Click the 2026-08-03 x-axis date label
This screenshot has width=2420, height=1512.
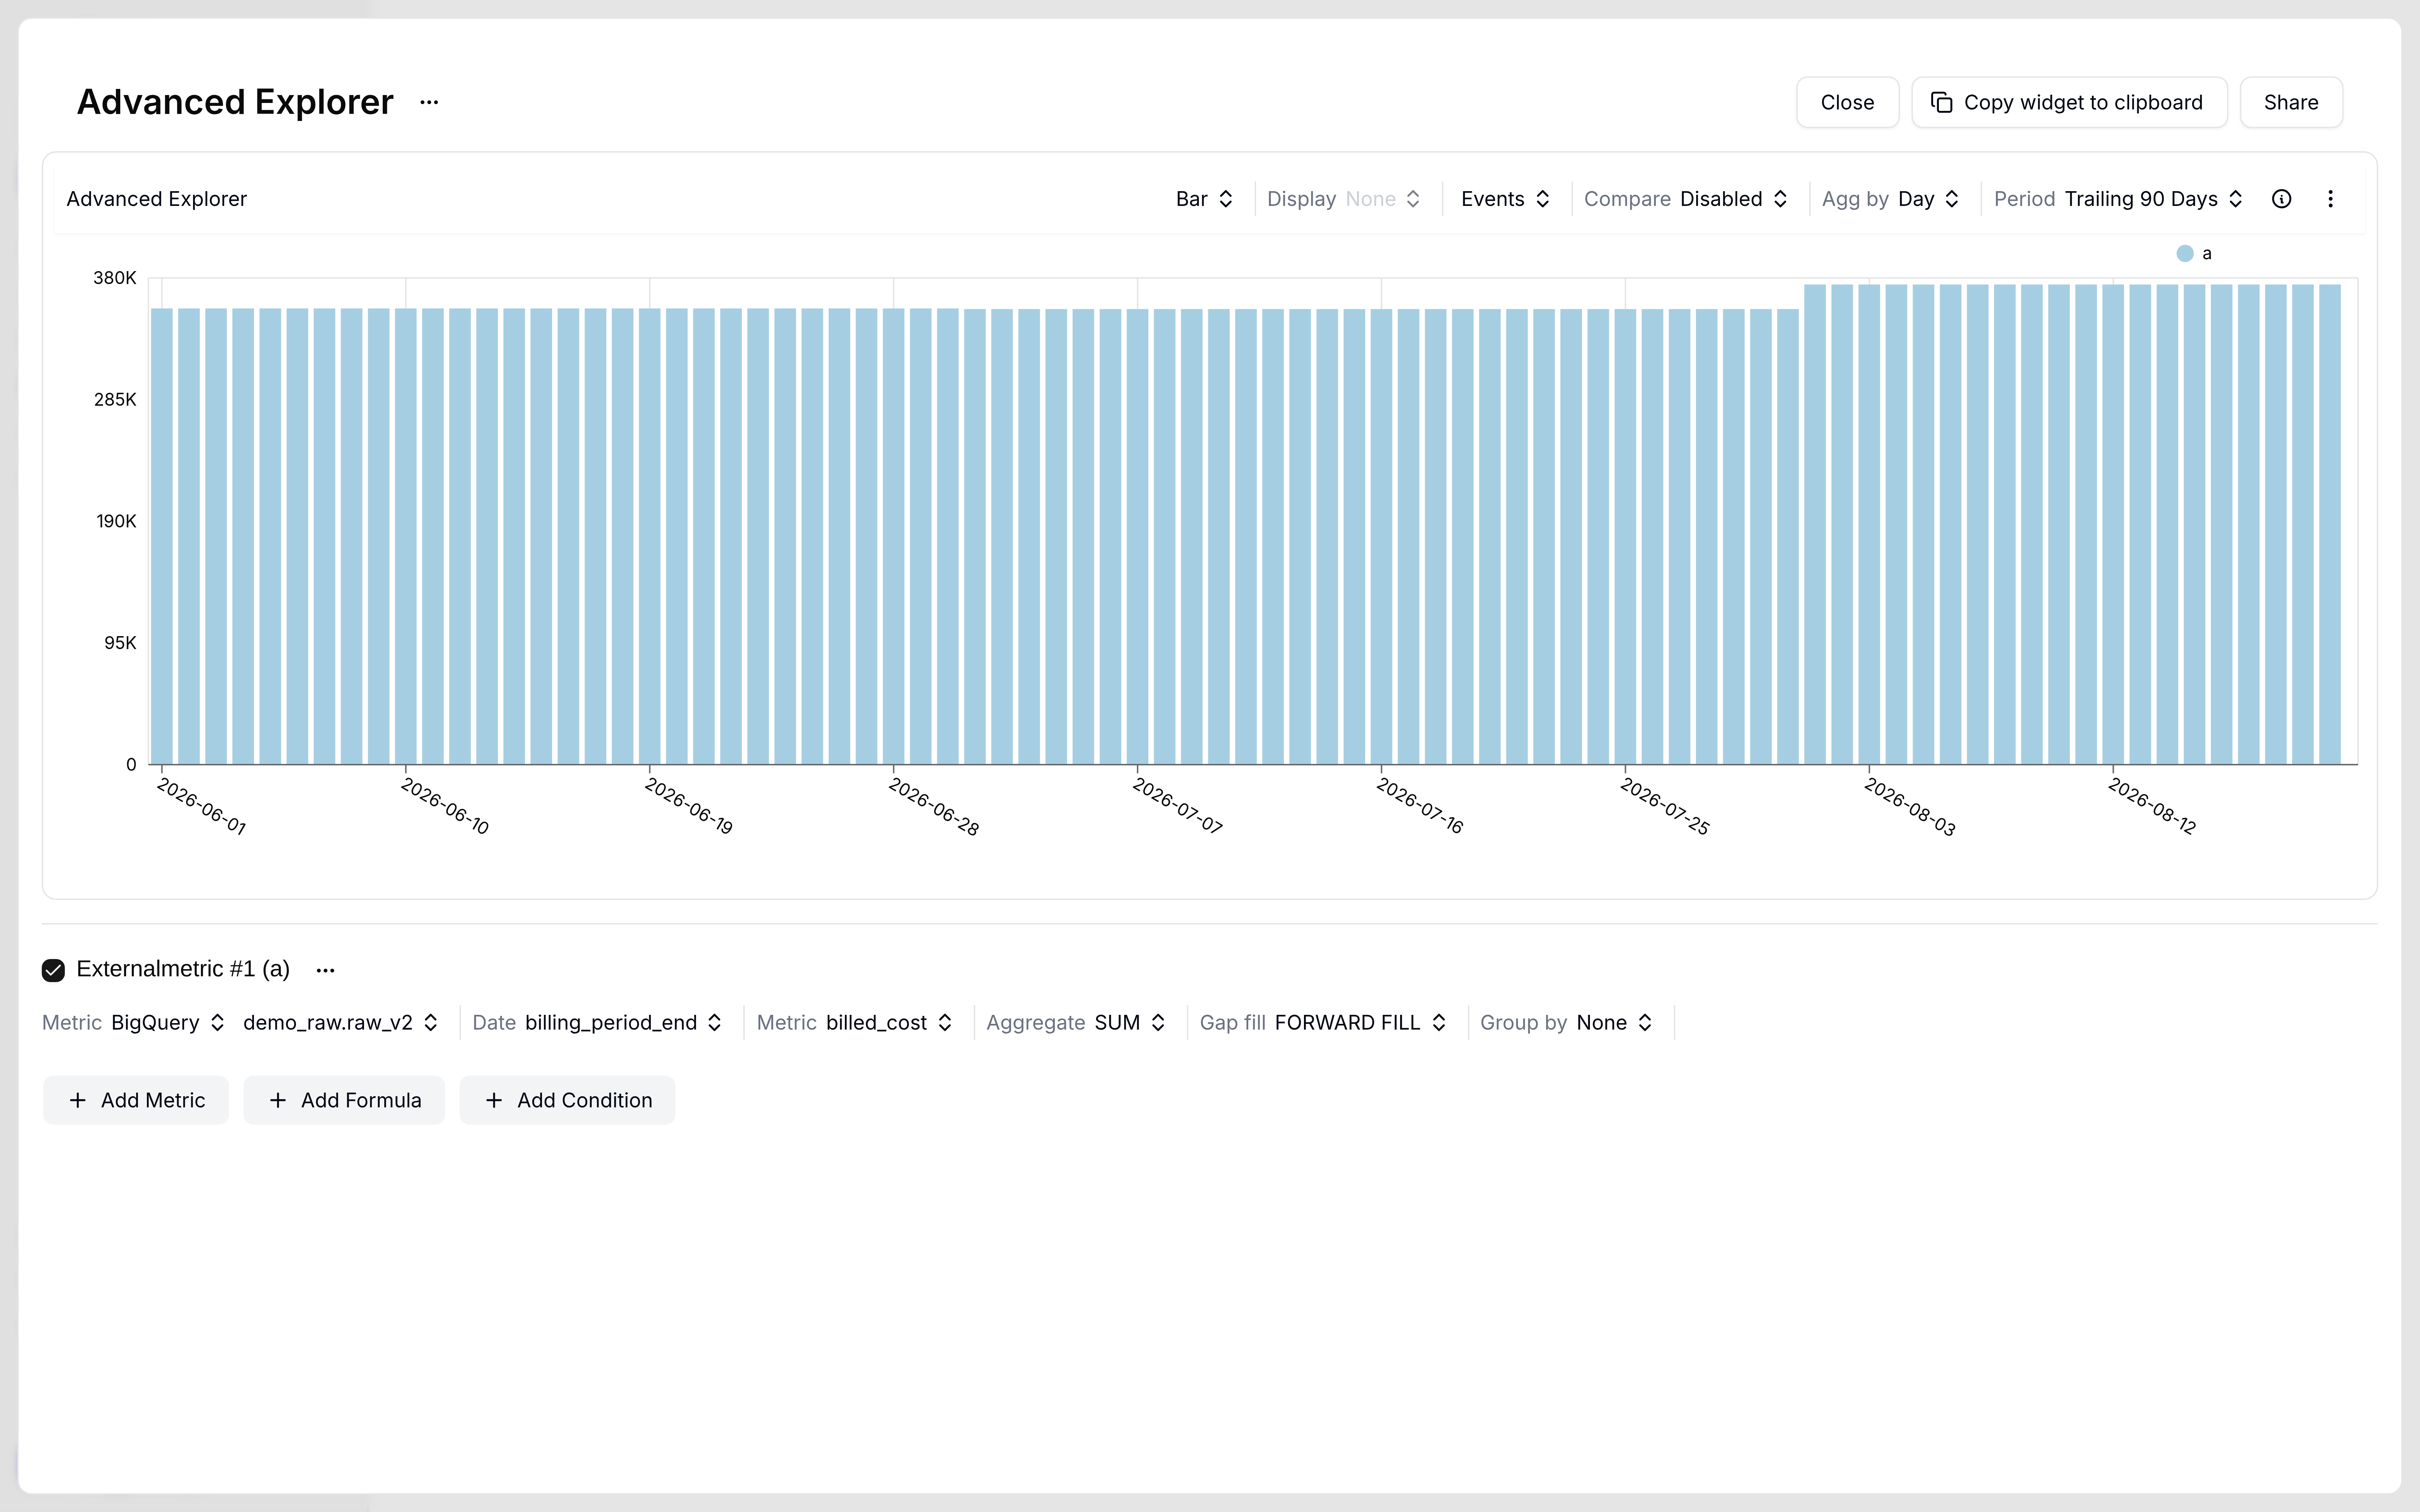pyautogui.click(x=1910, y=807)
